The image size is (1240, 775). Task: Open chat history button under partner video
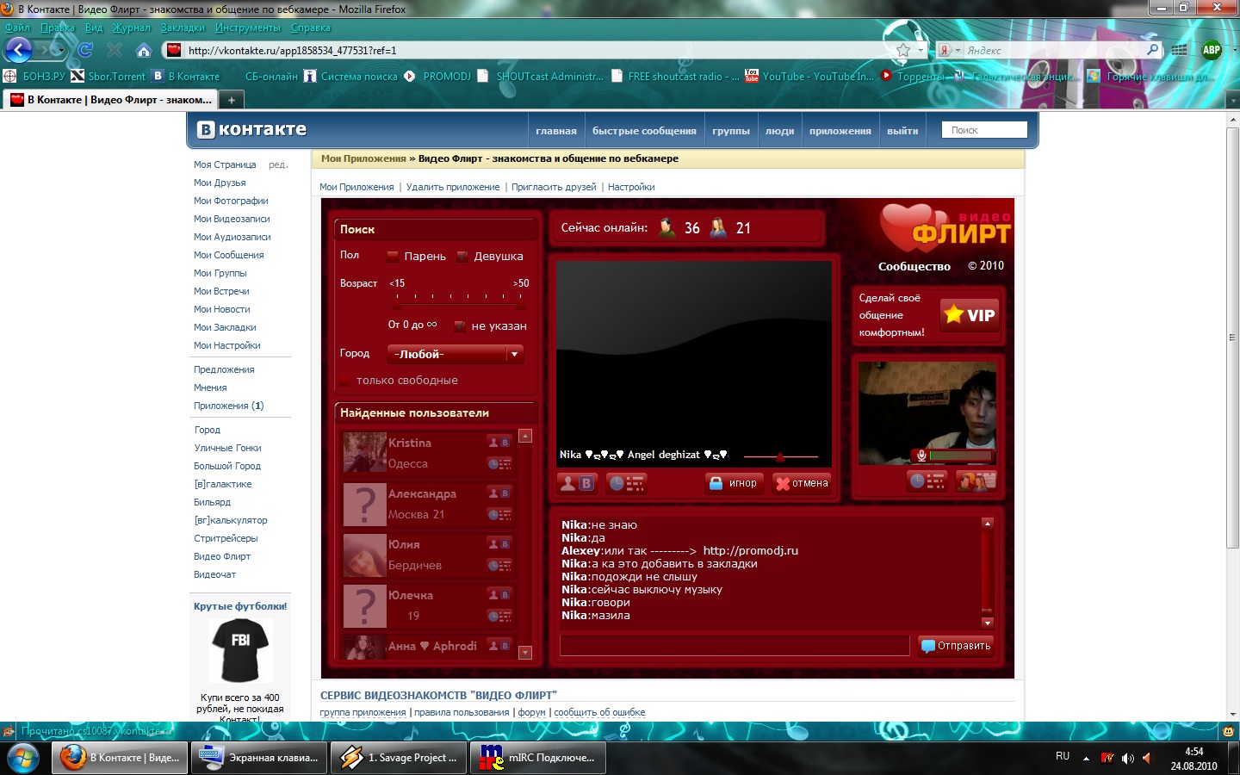point(626,483)
